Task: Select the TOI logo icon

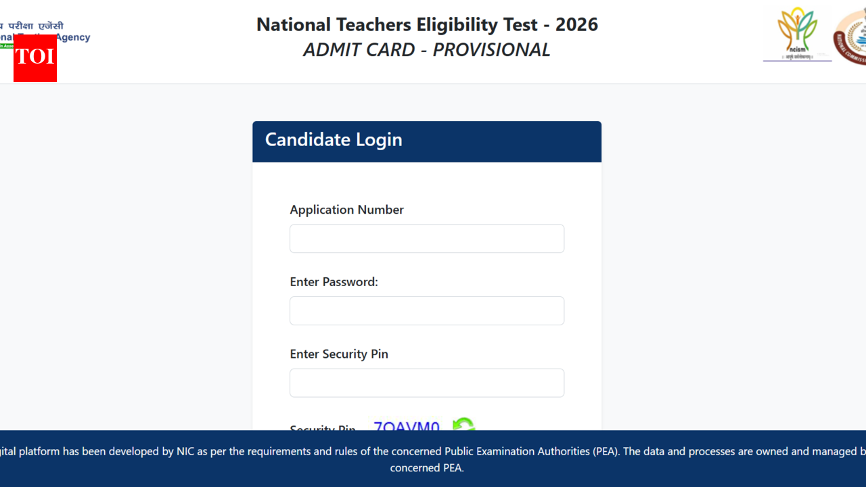Action: click(x=35, y=59)
